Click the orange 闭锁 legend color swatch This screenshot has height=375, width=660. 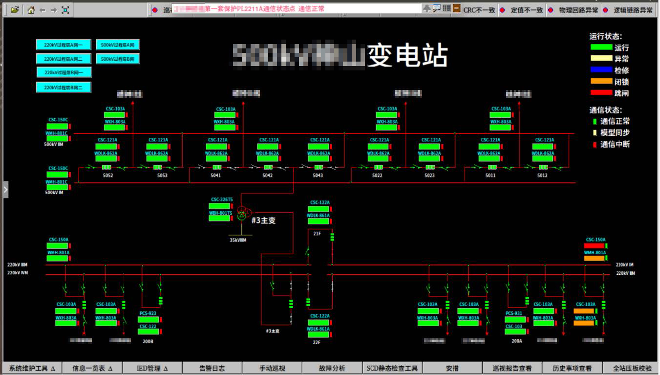click(x=601, y=81)
